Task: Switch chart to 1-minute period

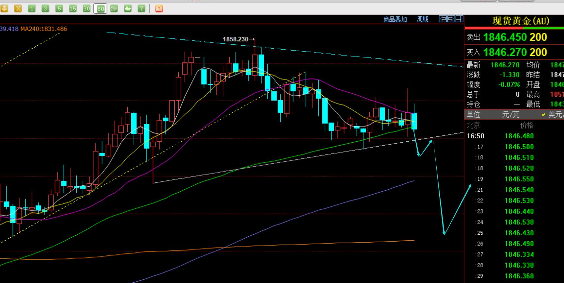Action: [32, 9]
